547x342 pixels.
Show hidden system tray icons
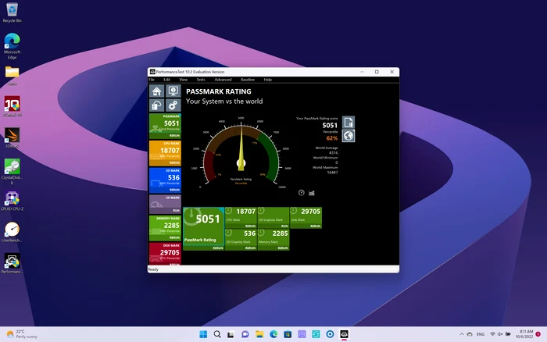coord(462,334)
